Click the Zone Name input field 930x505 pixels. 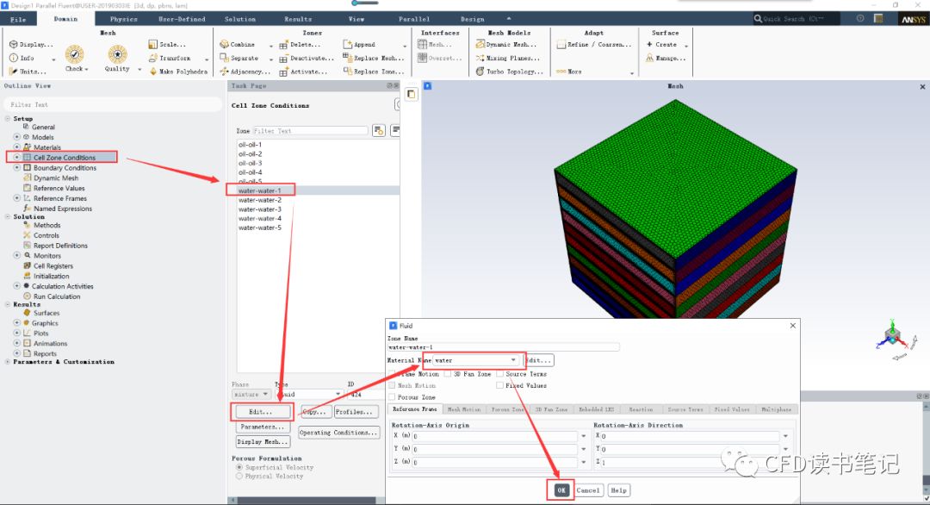pos(503,347)
